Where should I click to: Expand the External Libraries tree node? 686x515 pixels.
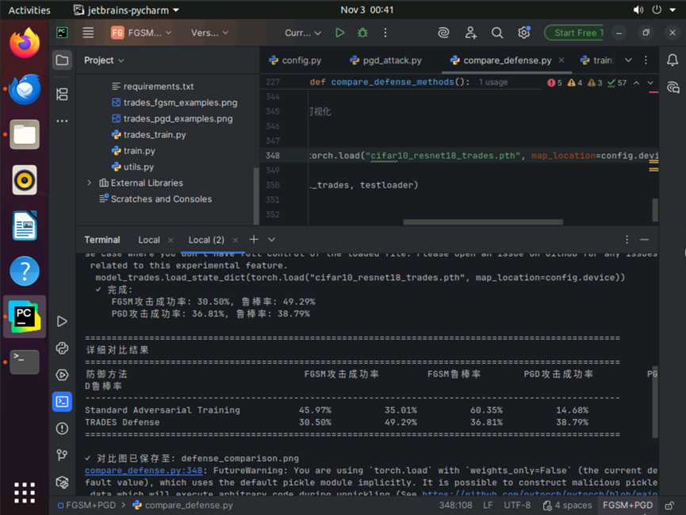coord(90,183)
